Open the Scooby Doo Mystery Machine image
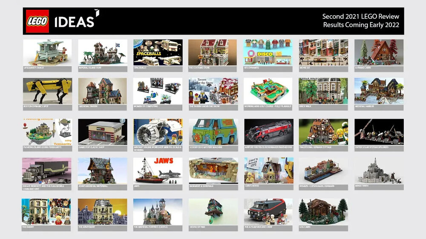 tap(213, 132)
